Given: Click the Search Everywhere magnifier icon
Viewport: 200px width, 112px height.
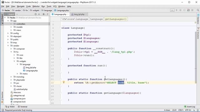Looking at the screenshot, I should pyautogui.click(x=198, y=10).
